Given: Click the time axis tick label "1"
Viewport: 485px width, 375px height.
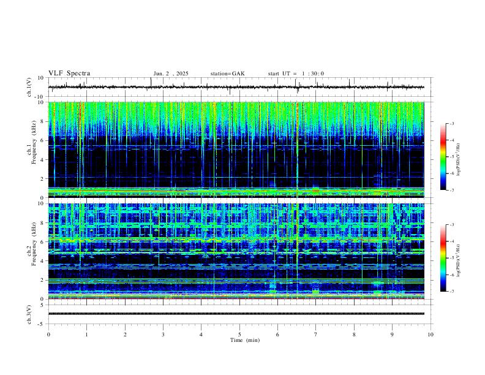Looking at the screenshot, I should point(87,335).
